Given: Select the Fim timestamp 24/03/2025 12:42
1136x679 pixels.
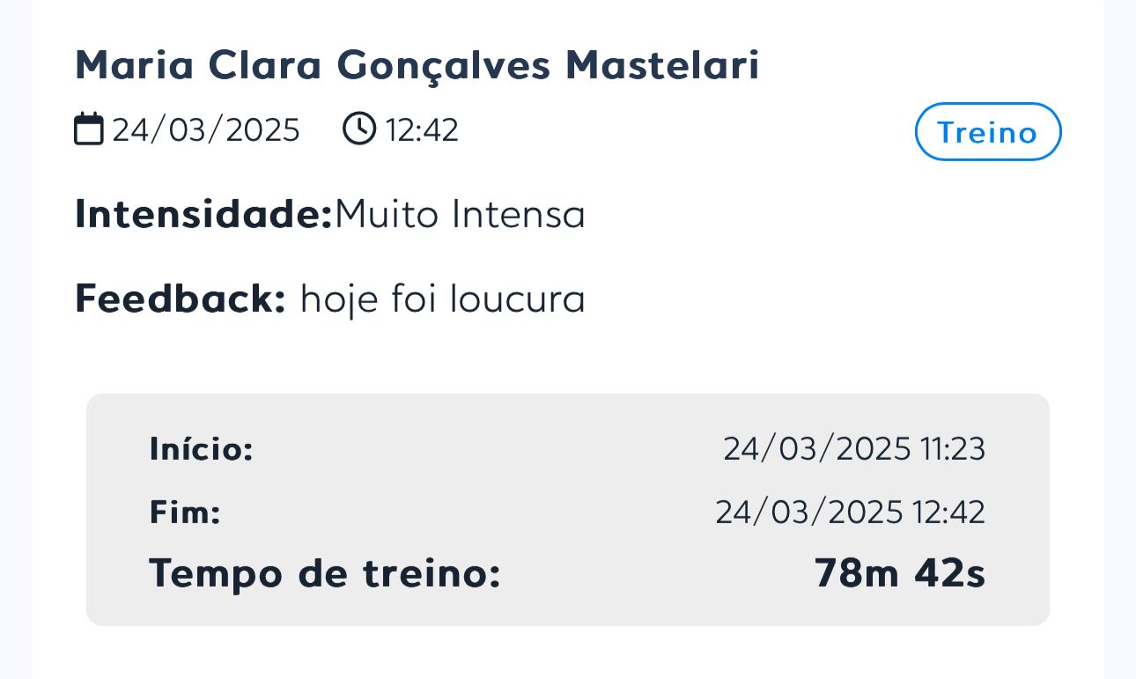Looking at the screenshot, I should pyautogui.click(x=851, y=512).
